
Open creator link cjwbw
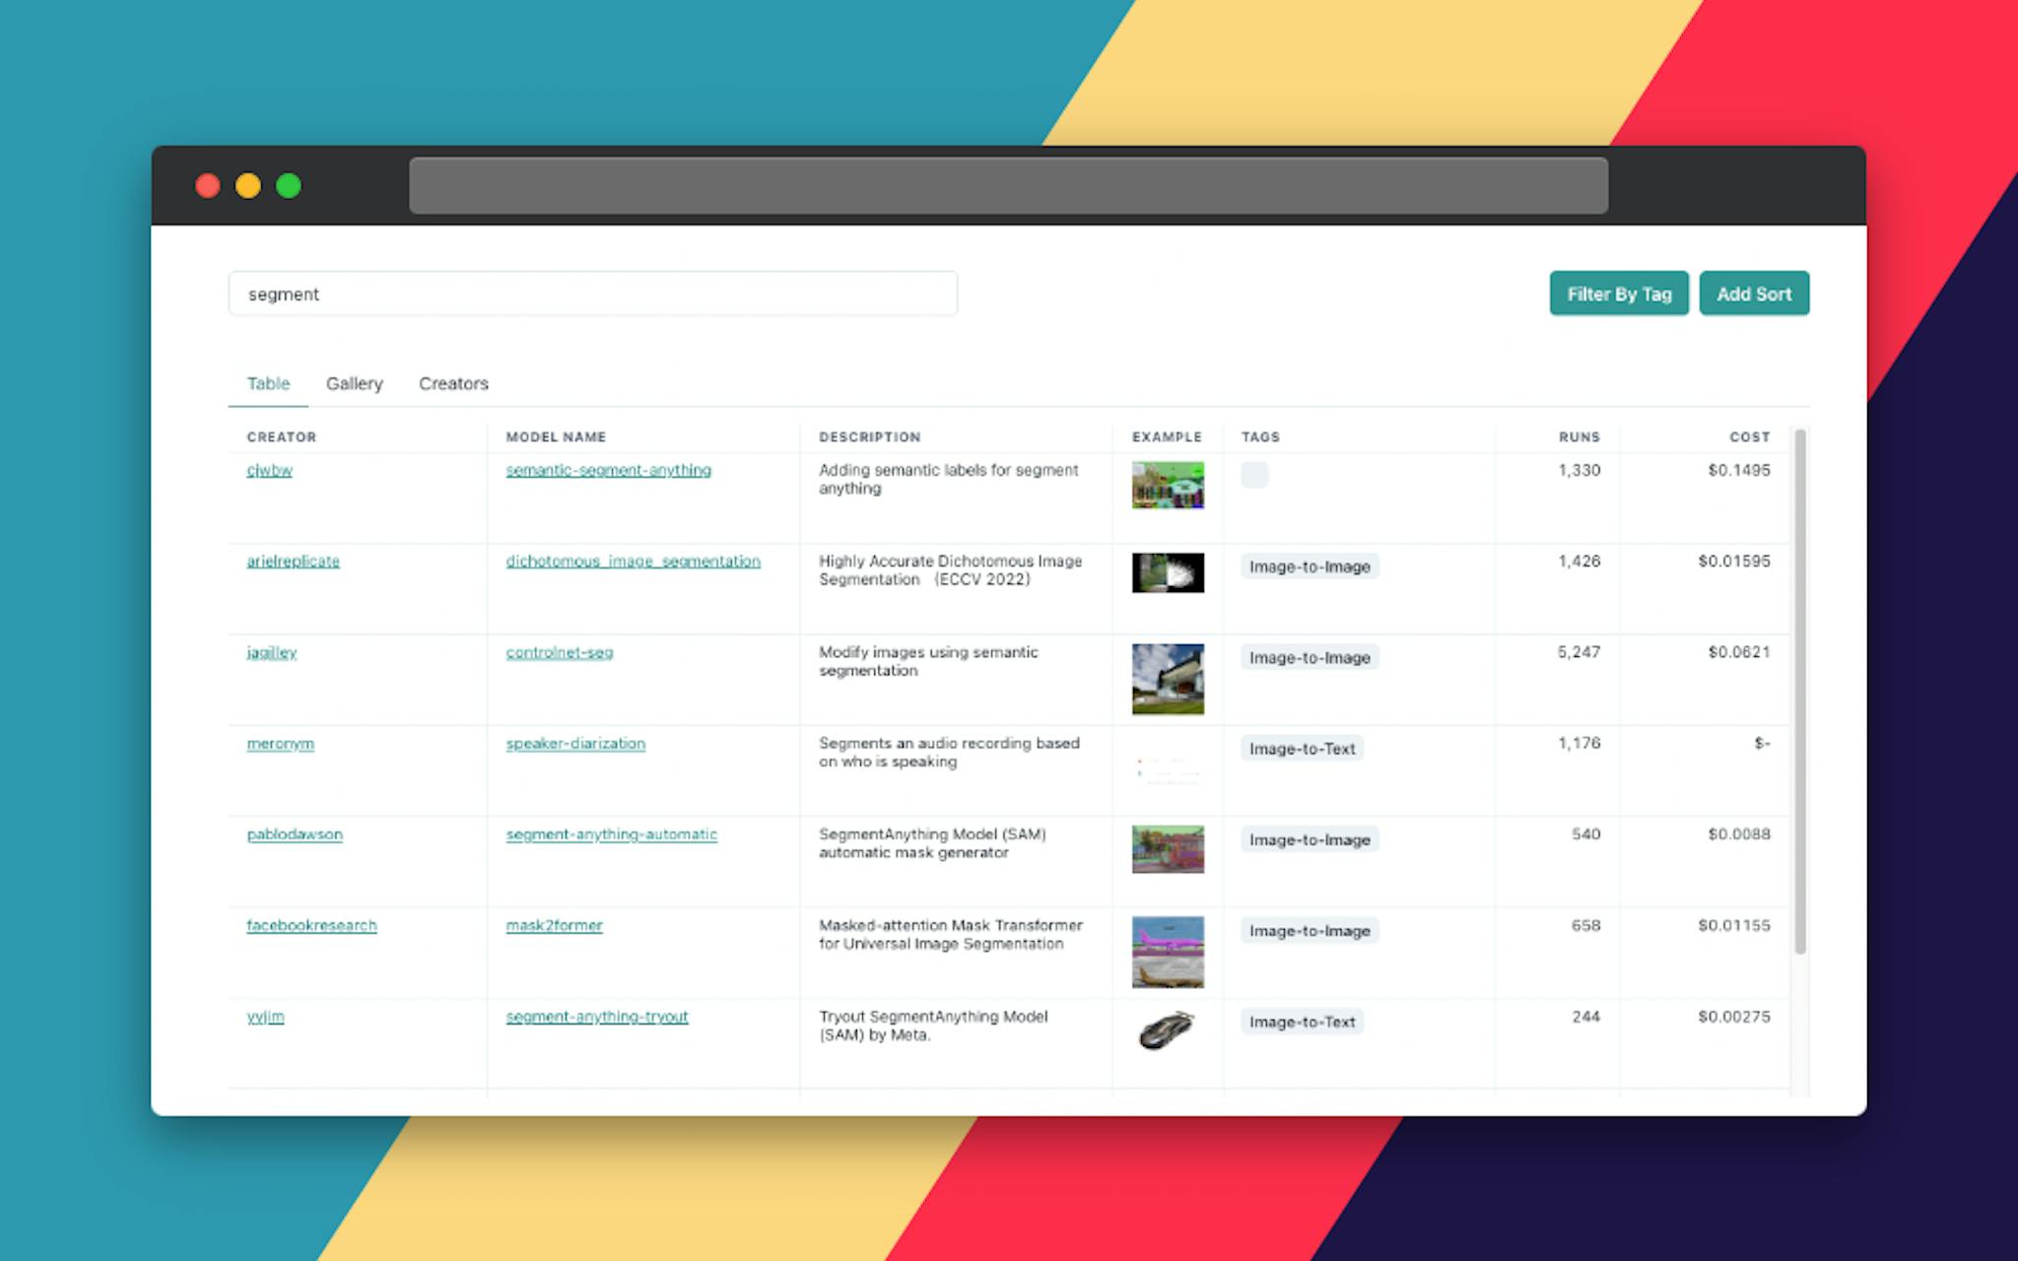(269, 470)
